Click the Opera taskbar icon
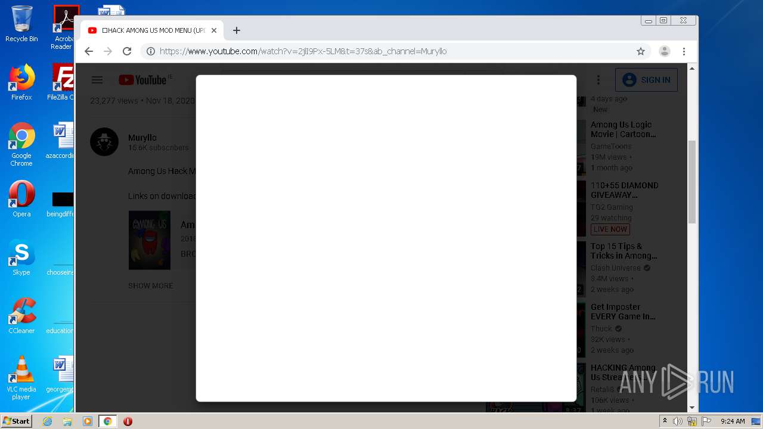The height and width of the screenshot is (429, 763). [x=128, y=421]
